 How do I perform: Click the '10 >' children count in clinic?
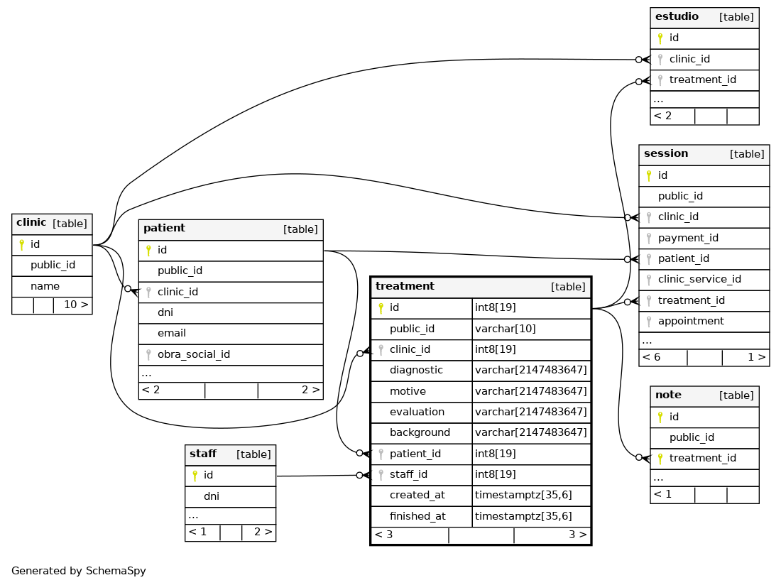coord(76,305)
